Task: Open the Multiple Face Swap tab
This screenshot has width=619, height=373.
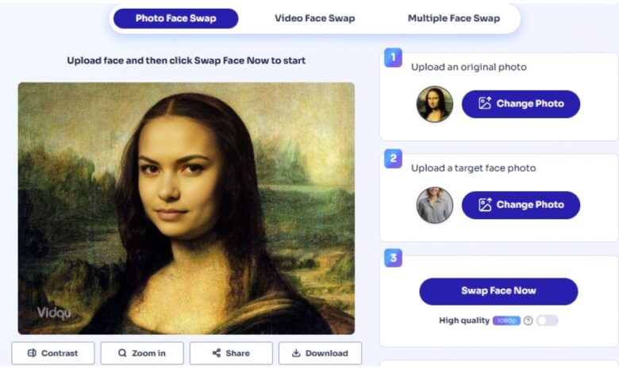Action: (x=453, y=18)
